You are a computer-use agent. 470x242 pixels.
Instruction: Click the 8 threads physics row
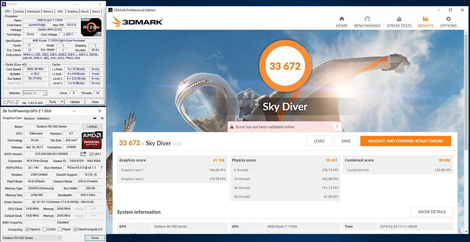pyautogui.click(x=285, y=170)
